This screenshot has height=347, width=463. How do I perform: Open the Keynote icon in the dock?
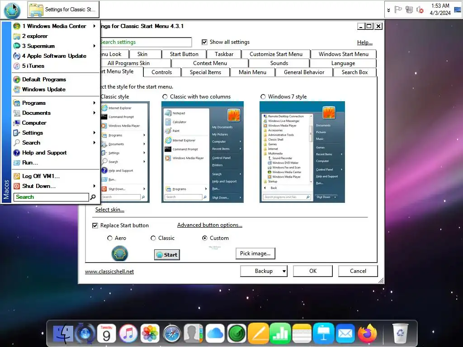tap(324, 334)
